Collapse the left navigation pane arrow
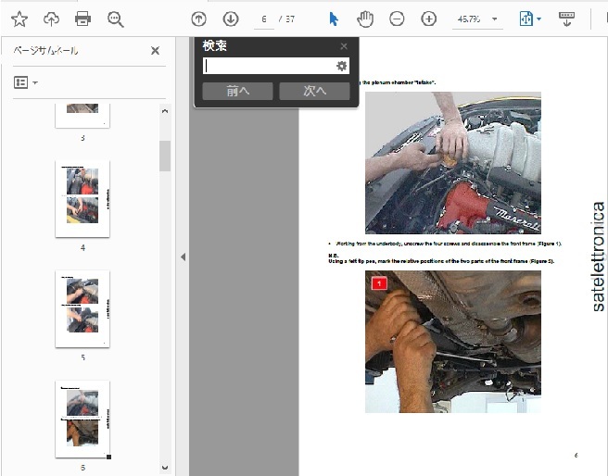This screenshot has height=476, width=608. [x=183, y=257]
